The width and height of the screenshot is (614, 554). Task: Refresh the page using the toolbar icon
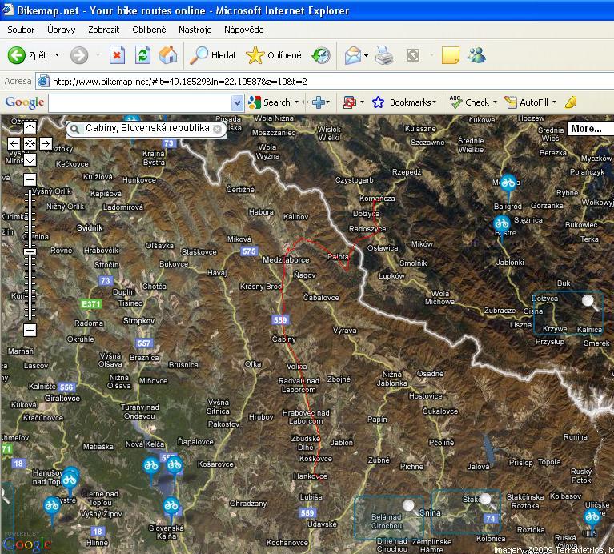tap(142, 55)
